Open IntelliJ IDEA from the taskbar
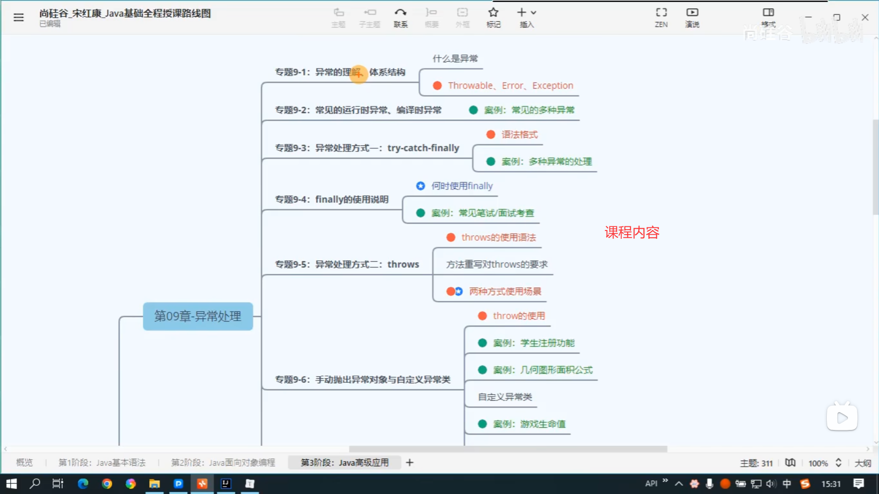The width and height of the screenshot is (879, 494). click(226, 483)
